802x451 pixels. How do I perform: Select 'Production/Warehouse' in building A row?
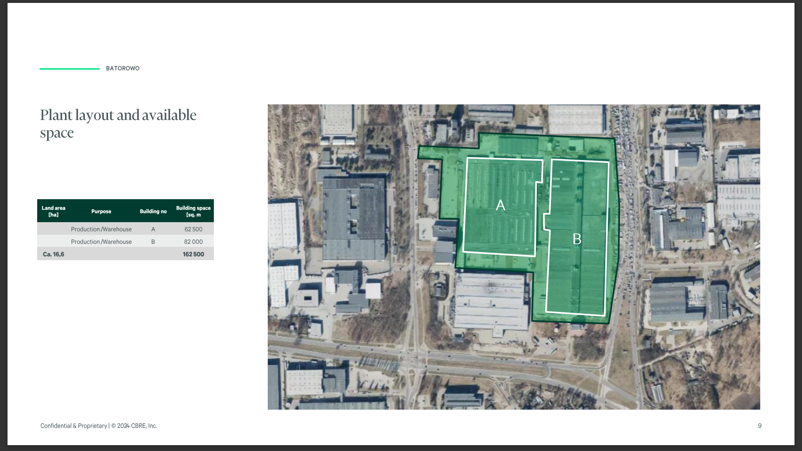101,229
